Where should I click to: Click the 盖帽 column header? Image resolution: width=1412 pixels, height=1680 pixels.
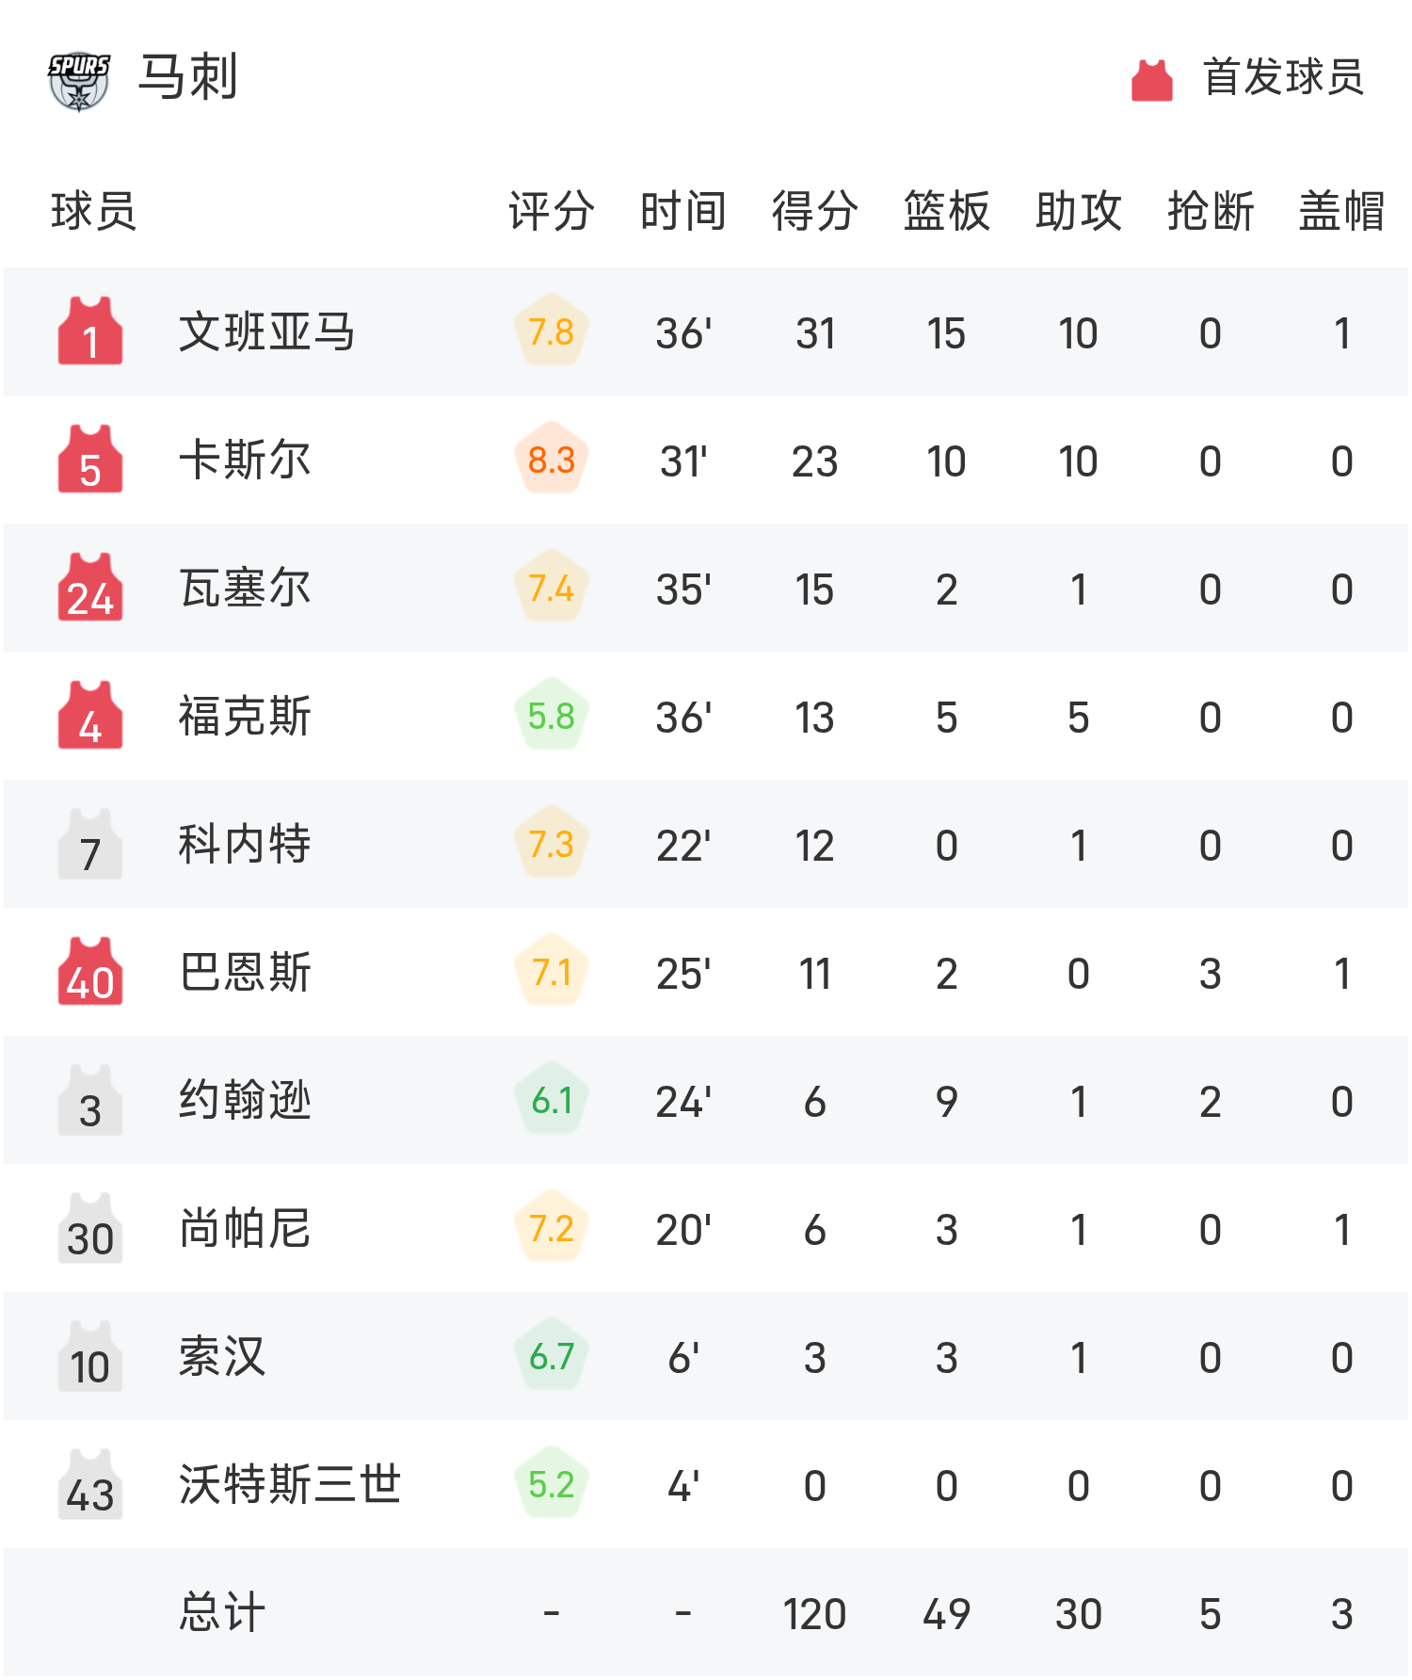coord(1341,211)
